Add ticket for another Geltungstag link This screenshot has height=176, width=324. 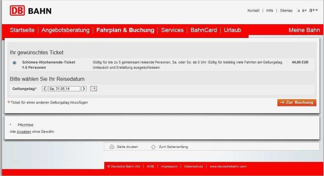click(x=49, y=102)
